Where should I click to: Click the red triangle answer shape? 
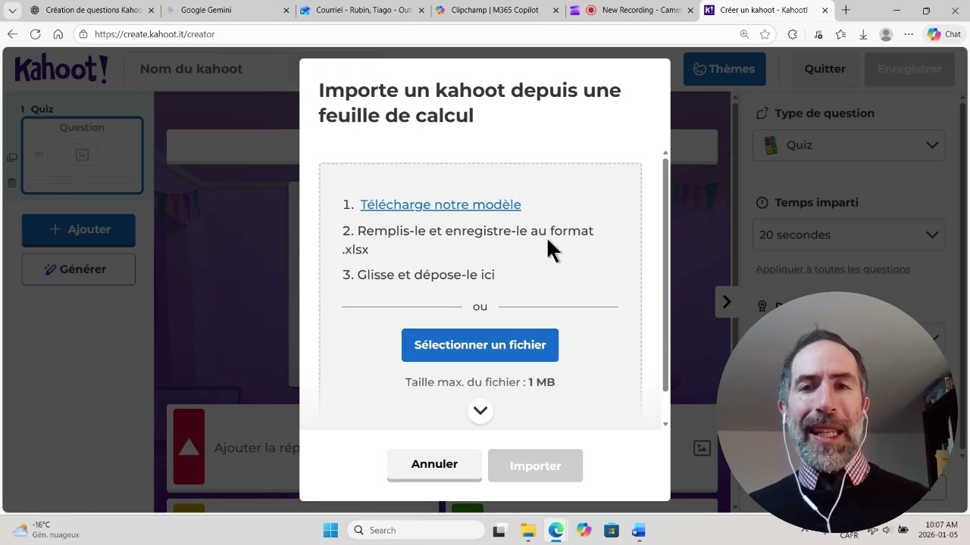189,447
